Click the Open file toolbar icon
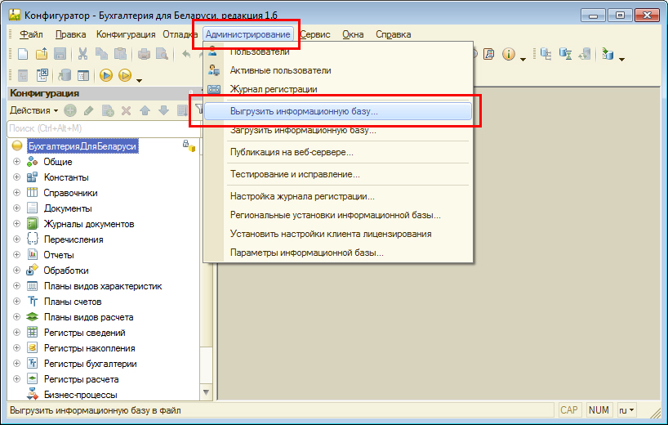 (x=42, y=55)
